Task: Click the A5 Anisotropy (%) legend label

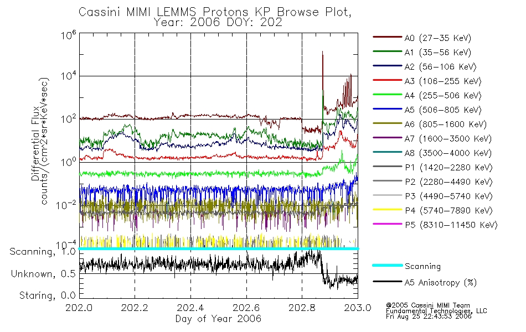Action: pyautogui.click(x=441, y=283)
